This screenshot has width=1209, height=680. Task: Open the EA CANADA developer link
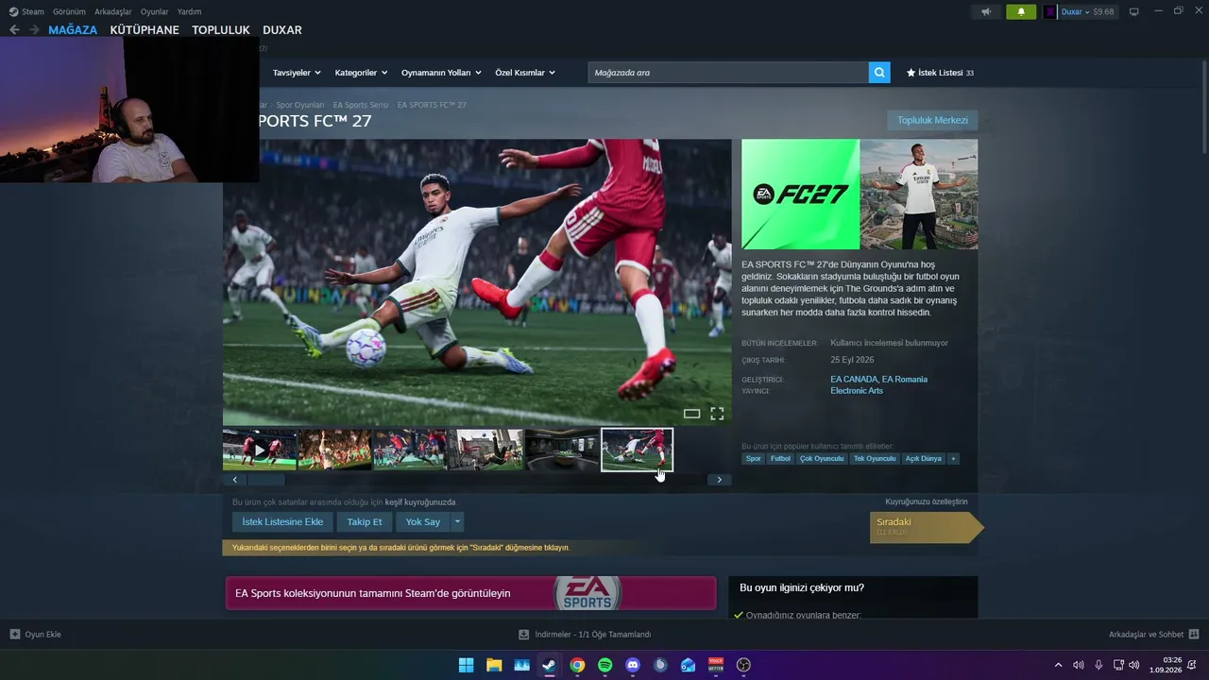854,380
